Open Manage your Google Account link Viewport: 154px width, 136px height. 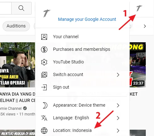[87, 19]
